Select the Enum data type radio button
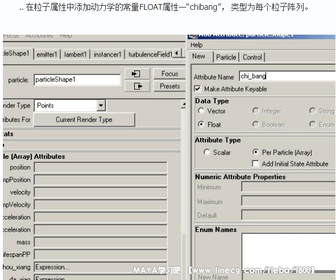Viewport: 336px width, 280px height. click(312, 124)
